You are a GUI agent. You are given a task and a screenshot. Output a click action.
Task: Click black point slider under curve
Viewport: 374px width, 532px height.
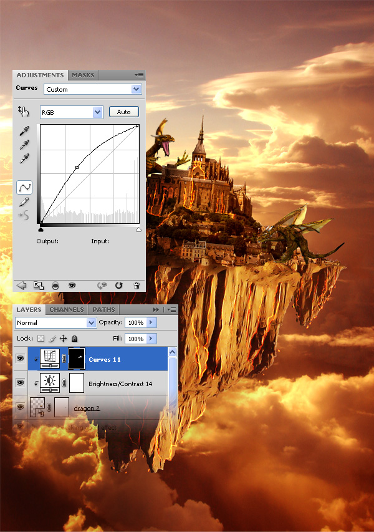(41, 230)
